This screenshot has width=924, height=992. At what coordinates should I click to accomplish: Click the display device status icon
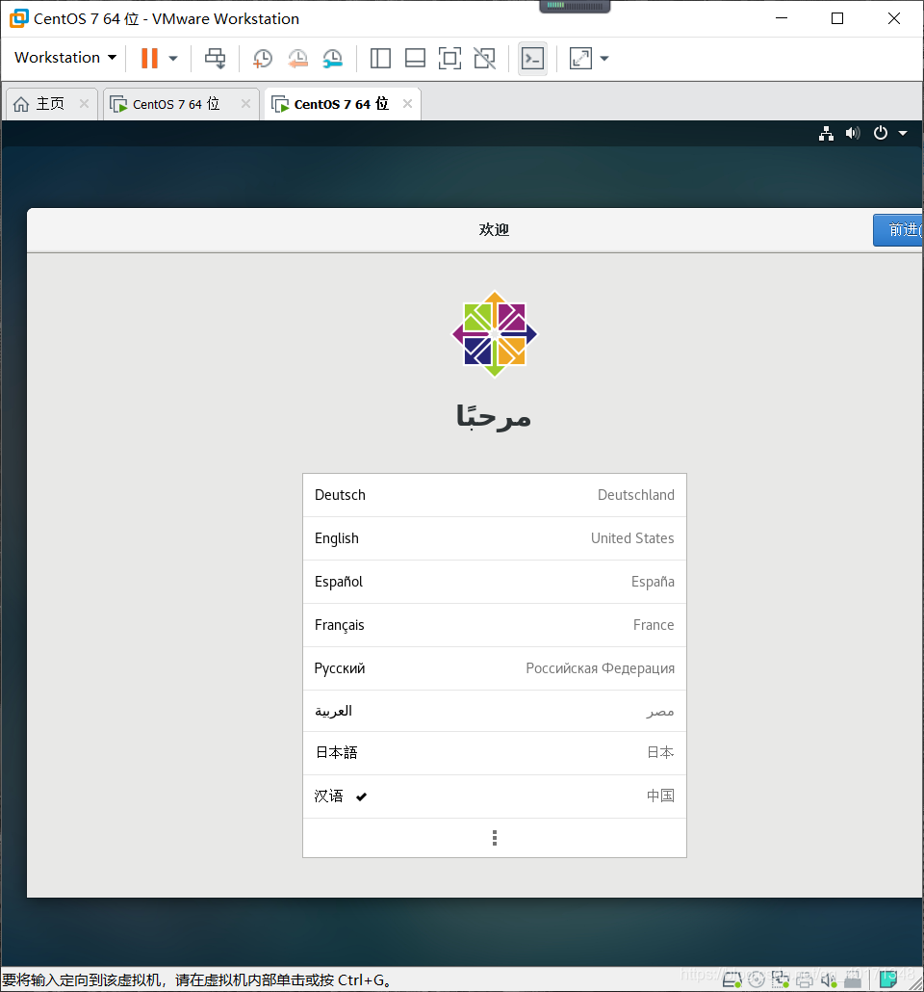click(x=853, y=980)
